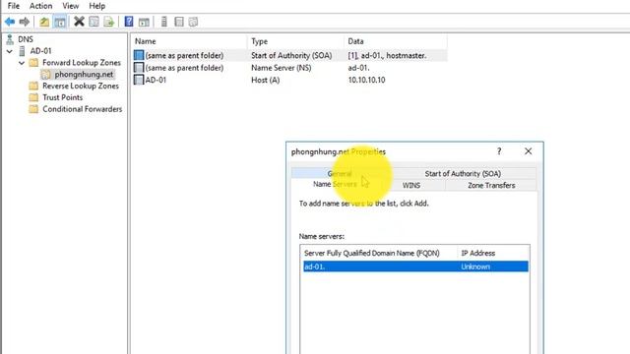630x354 pixels.
Task: Click the IP Address column header
Action: click(x=493, y=253)
